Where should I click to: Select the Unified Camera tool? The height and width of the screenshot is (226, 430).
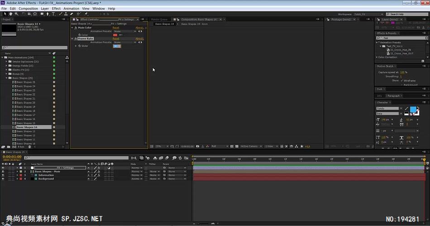click(29, 14)
